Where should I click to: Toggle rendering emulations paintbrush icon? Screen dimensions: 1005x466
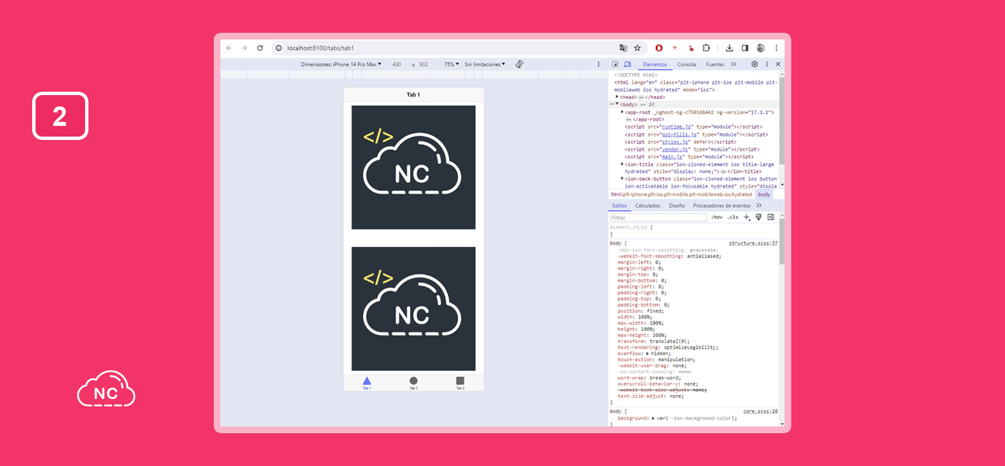point(758,218)
